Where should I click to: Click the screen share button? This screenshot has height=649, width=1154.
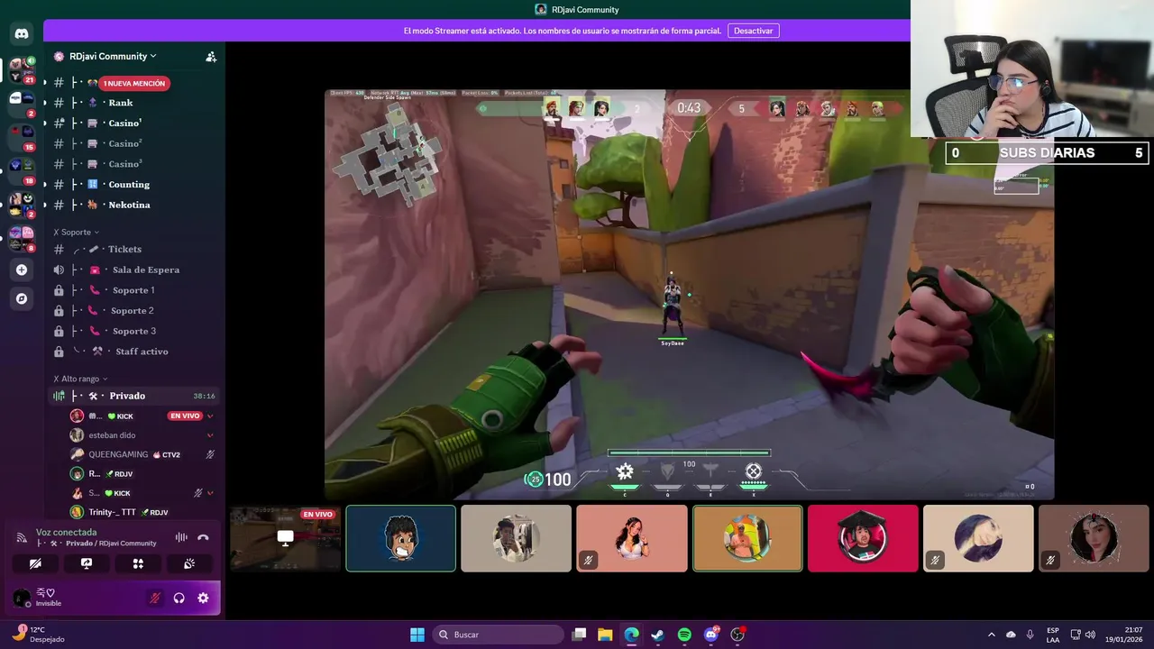click(x=87, y=563)
